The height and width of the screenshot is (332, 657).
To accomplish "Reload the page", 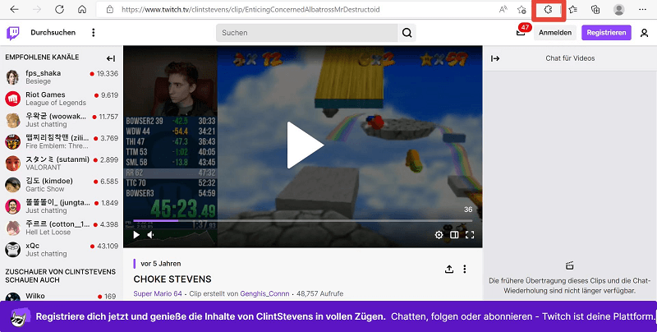I will coord(59,9).
